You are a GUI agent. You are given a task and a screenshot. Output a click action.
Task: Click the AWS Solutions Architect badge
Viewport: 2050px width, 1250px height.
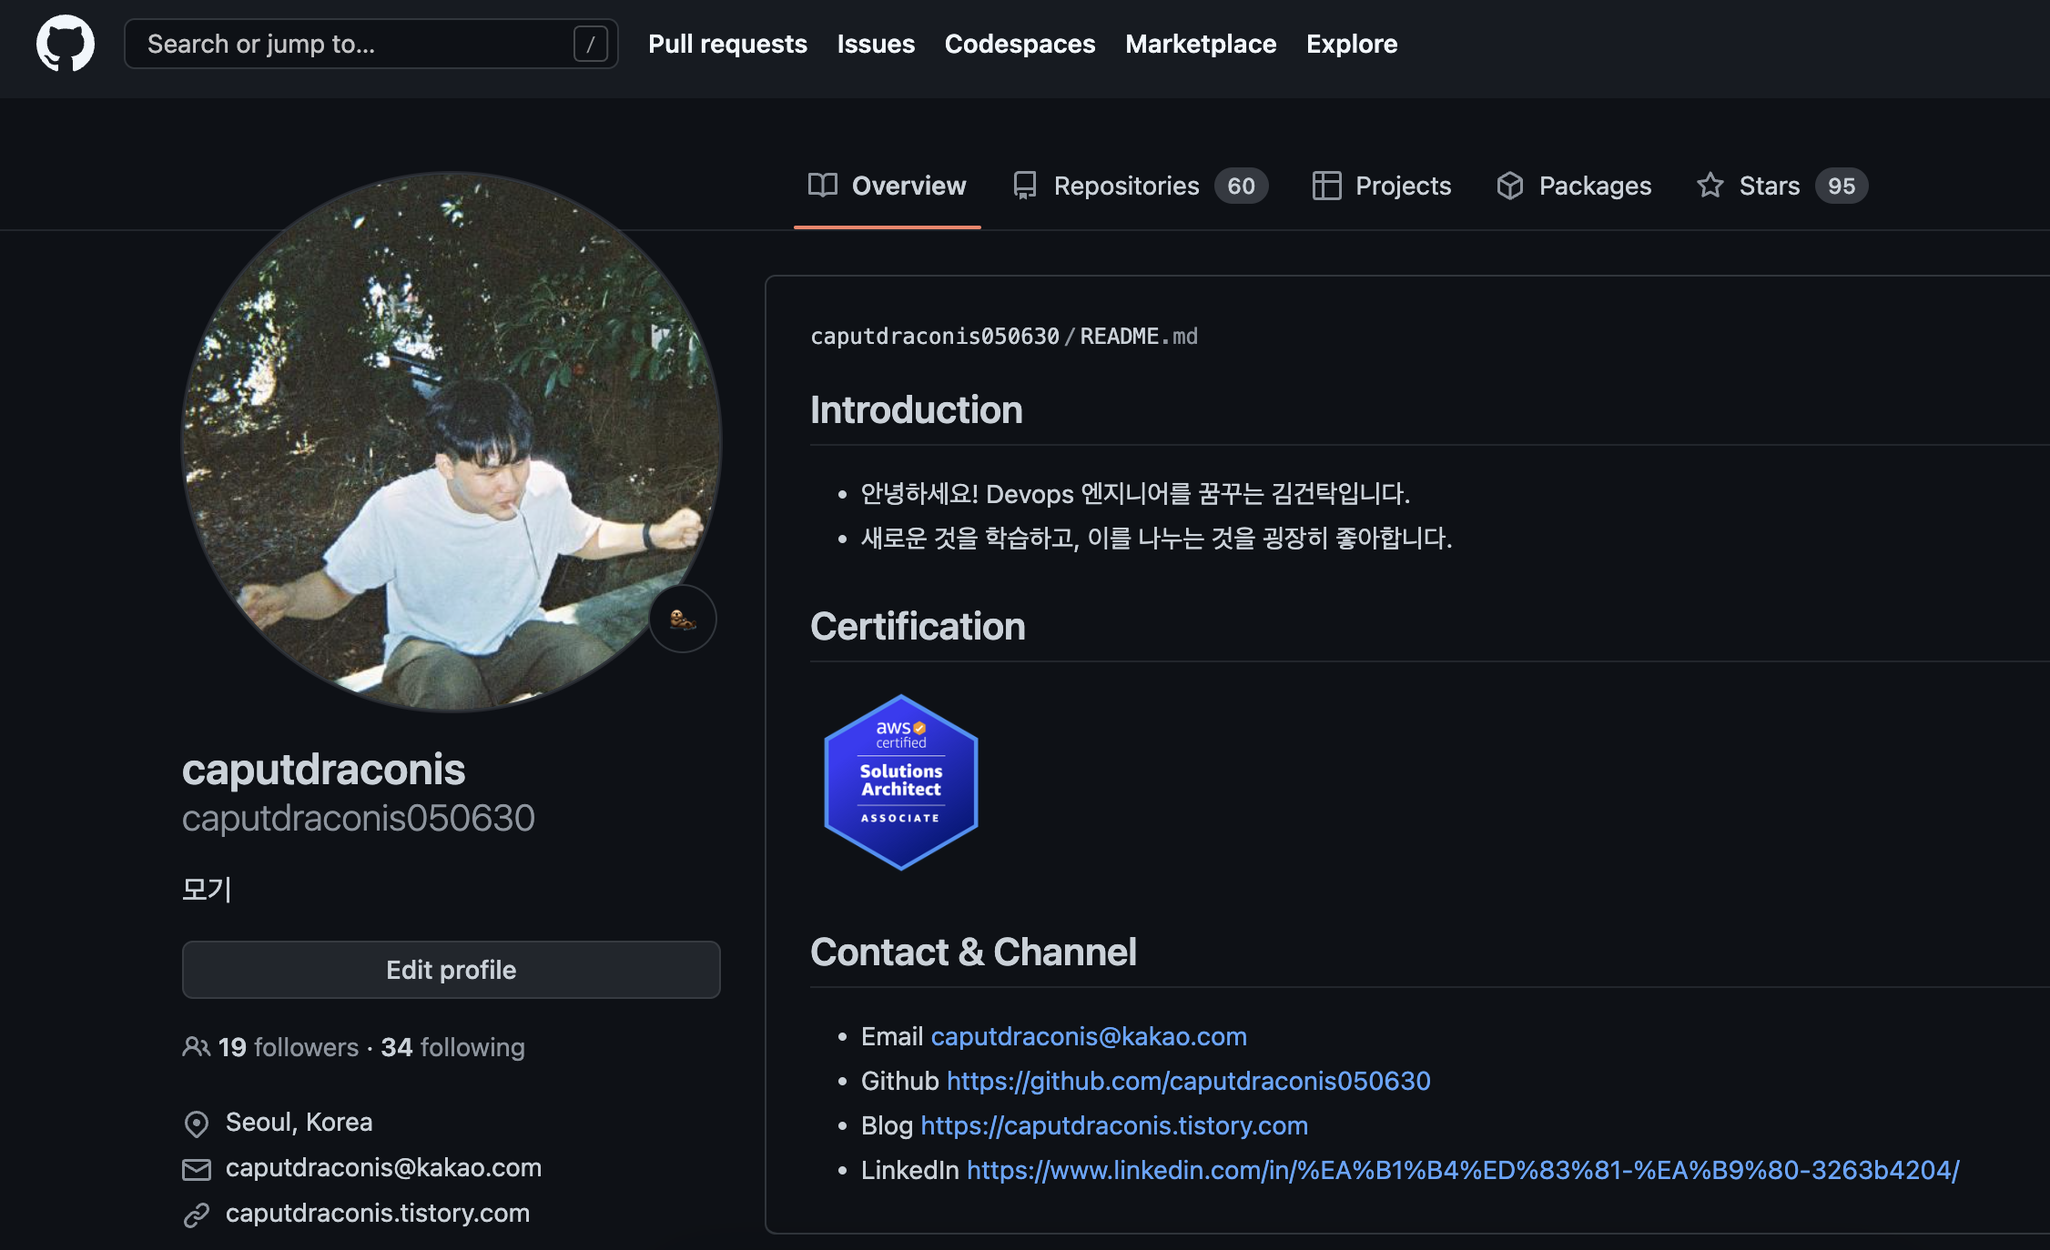point(900,782)
